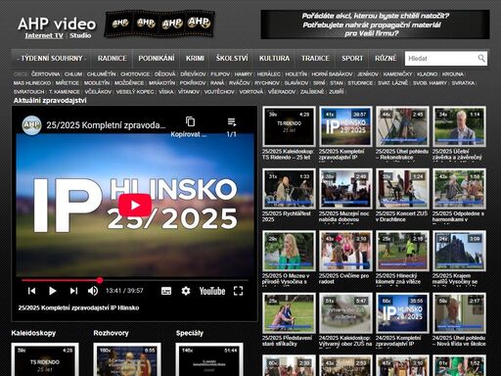
Task: Open 25/2025 Odpoledne s harmonikami thumbnail
Action: [x=459, y=189]
